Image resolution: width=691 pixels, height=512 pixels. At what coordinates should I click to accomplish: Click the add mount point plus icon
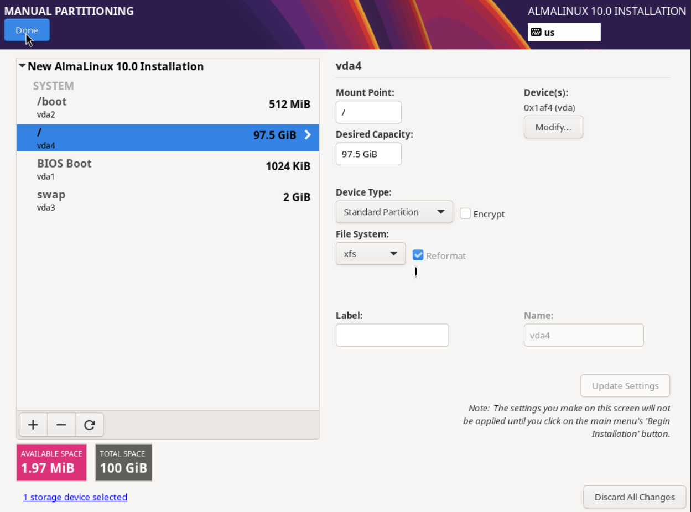33,425
